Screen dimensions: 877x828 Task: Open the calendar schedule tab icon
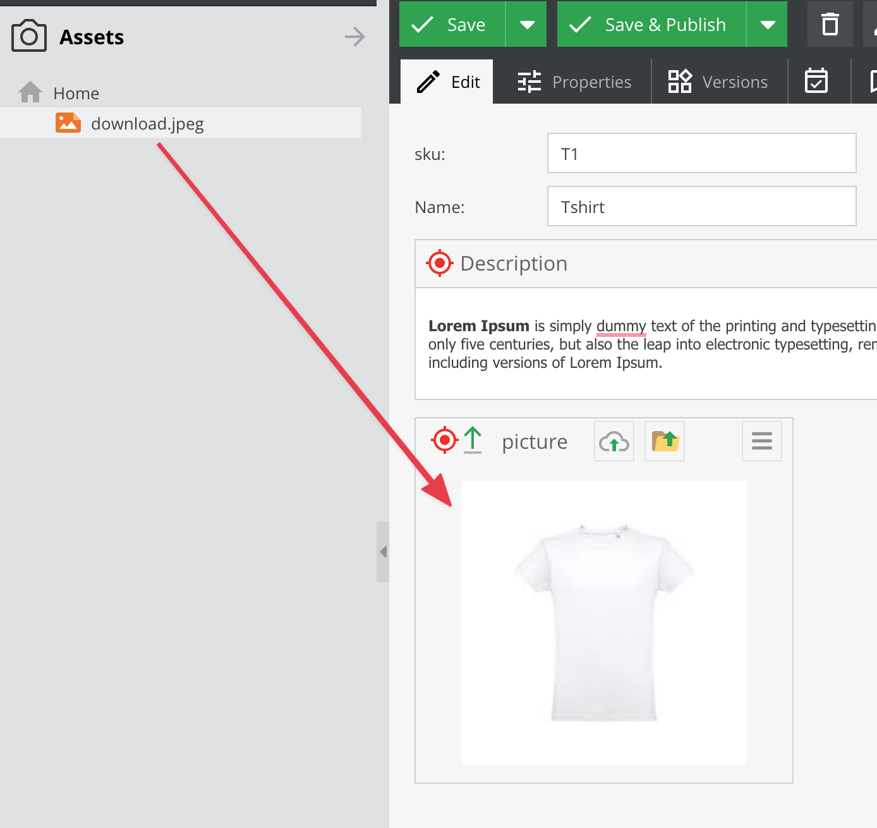[x=816, y=82]
